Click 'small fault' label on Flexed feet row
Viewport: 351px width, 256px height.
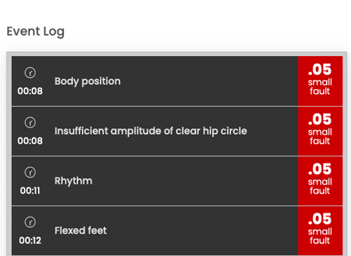320,236
